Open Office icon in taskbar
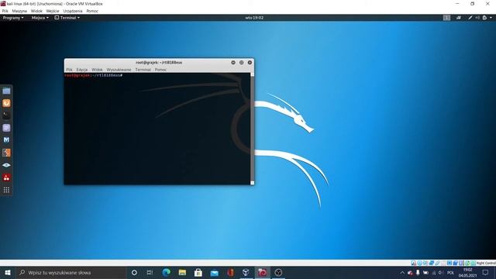 pos(230,272)
